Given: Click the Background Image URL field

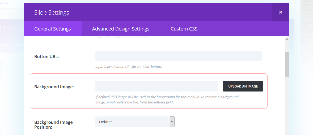Looking at the screenshot, I should (157, 86).
